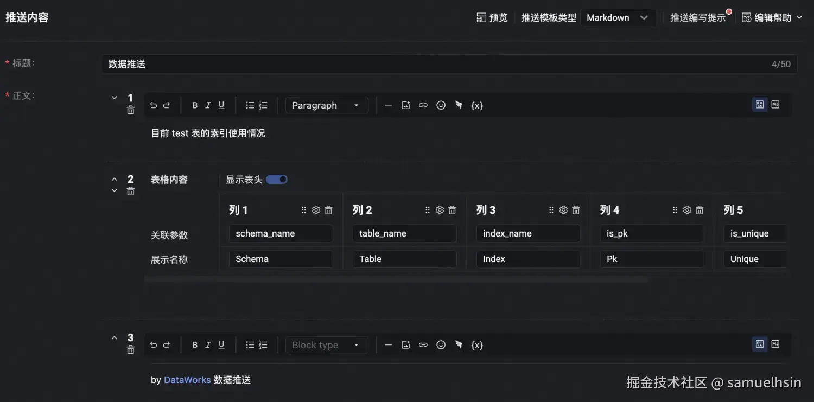Undo in section 3 editor toolbar
The height and width of the screenshot is (402, 814).
click(x=154, y=345)
